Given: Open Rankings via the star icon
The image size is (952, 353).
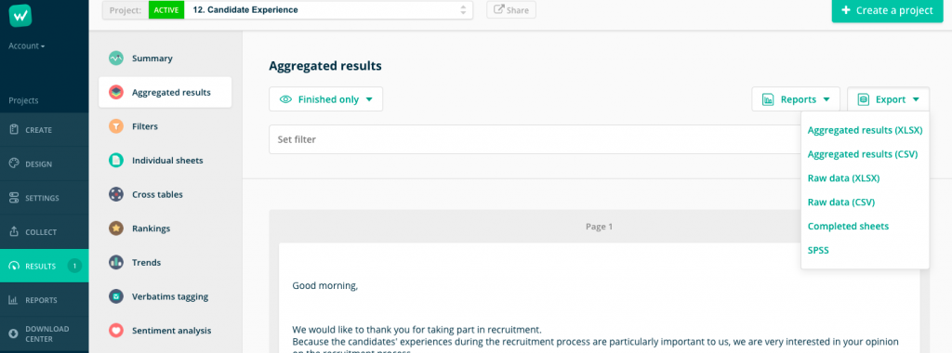Looking at the screenshot, I should point(116,228).
